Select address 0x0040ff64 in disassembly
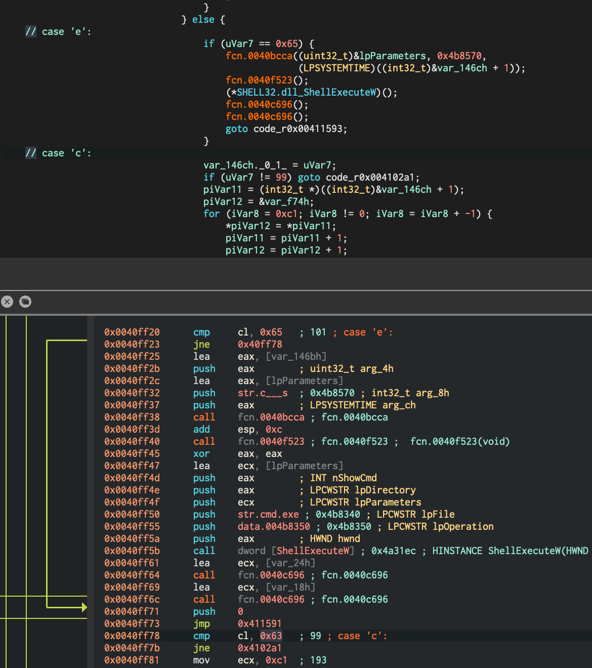Image resolution: width=592 pixels, height=668 pixels. pos(132,575)
